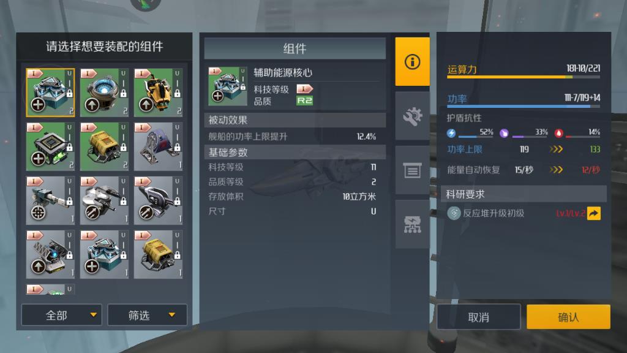Select the blue radar dish component
The height and width of the screenshot is (353, 627).
[x=159, y=146]
